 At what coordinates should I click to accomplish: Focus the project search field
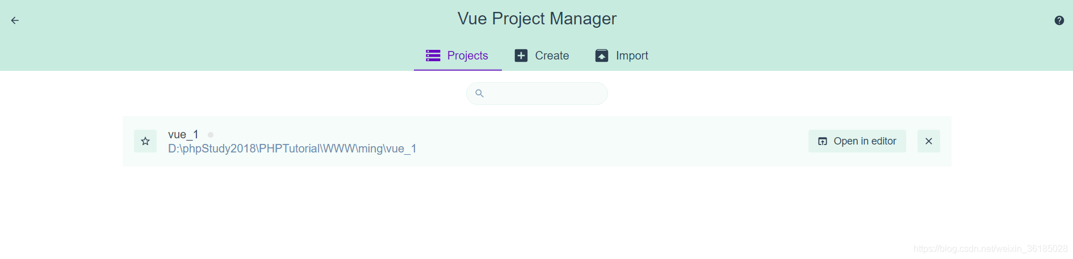pyautogui.click(x=537, y=94)
